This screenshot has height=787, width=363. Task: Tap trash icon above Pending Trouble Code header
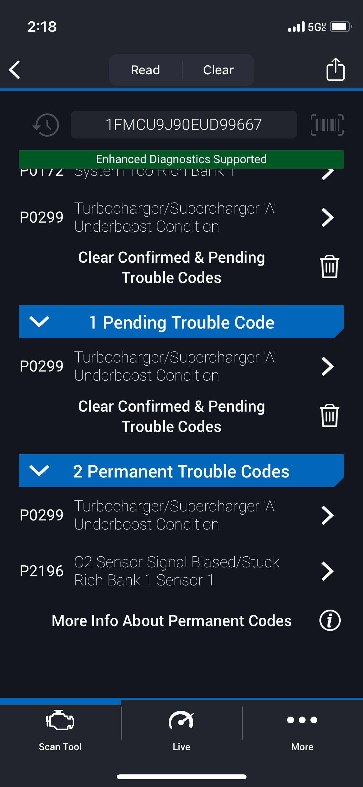[x=329, y=267]
